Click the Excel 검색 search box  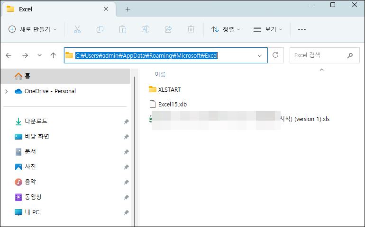325,55
